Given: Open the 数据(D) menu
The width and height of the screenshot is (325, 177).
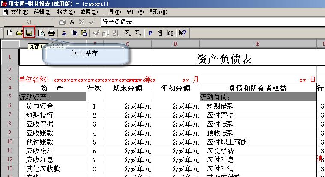Looking at the screenshot, I should 89,12.
